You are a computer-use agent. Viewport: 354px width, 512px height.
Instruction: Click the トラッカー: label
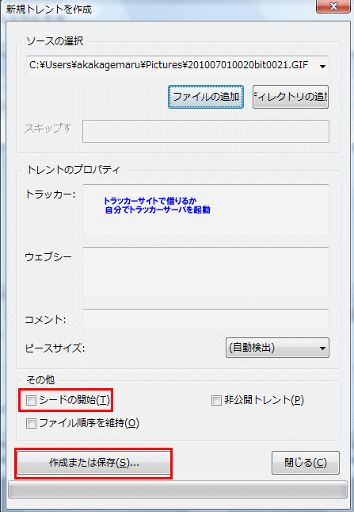pos(51,194)
